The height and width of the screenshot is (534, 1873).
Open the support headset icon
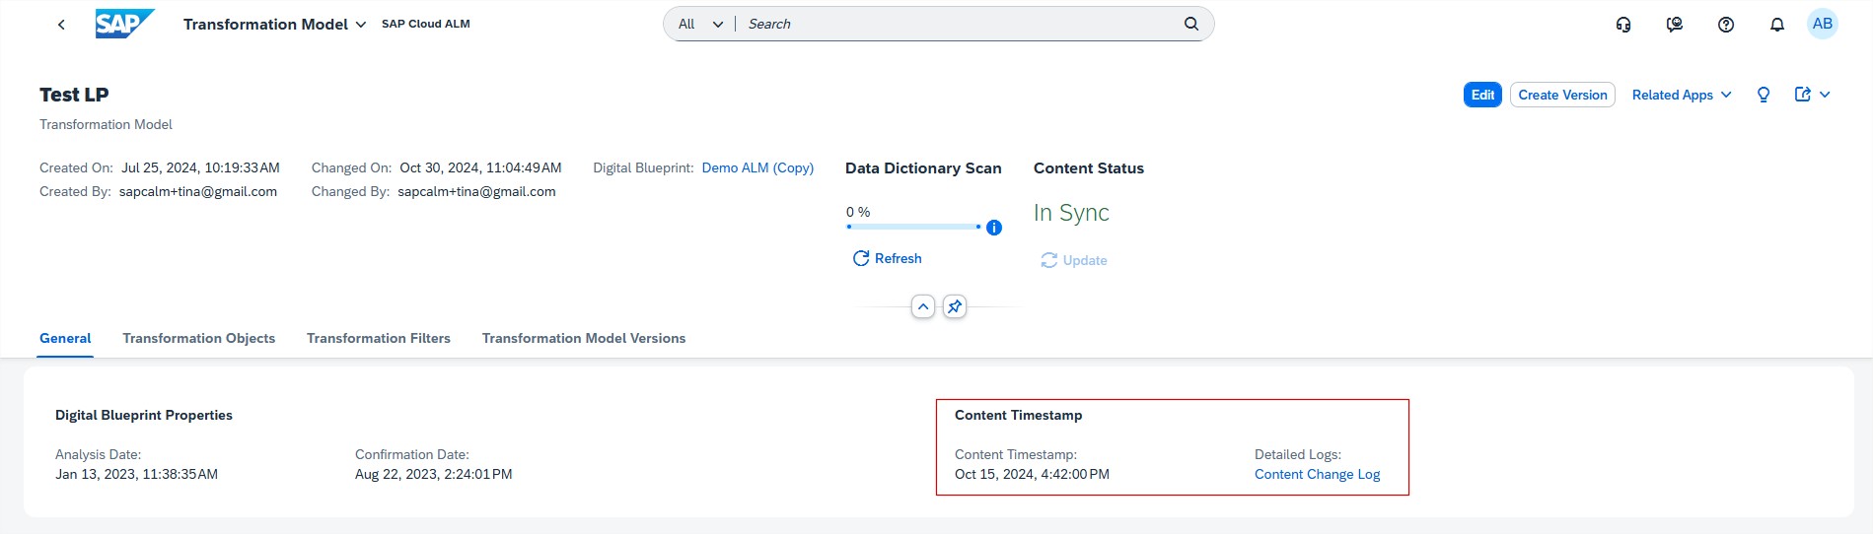pyautogui.click(x=1623, y=25)
